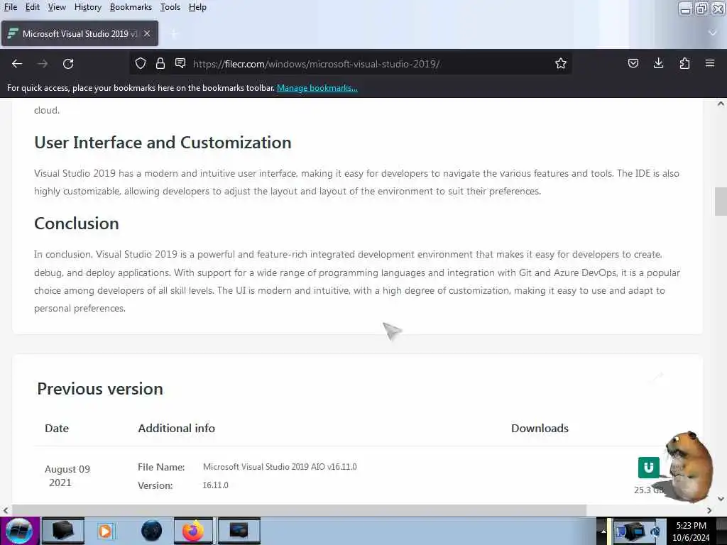Open the Downloads panel
Viewport: 727px width, 545px height.
[x=658, y=63]
